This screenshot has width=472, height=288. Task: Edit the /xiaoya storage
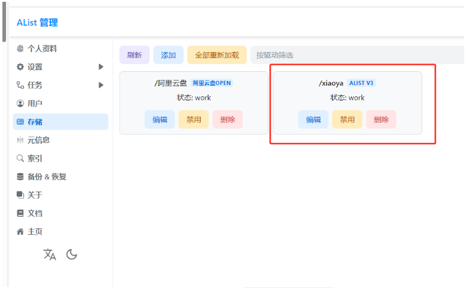313,119
